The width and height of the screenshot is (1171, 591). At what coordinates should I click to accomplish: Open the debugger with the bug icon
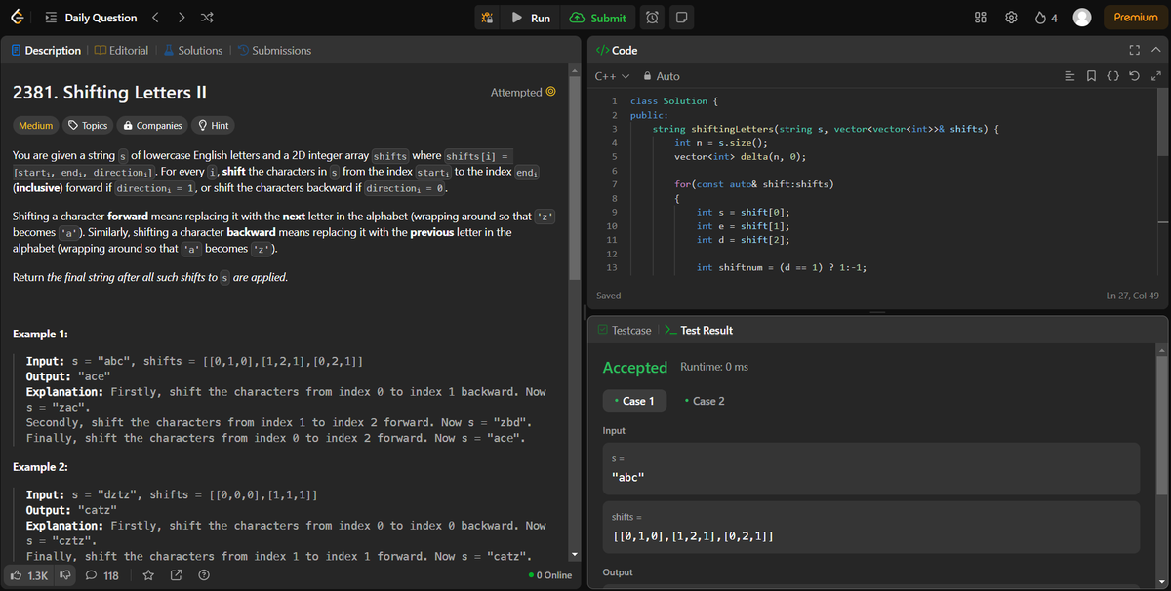tap(487, 17)
